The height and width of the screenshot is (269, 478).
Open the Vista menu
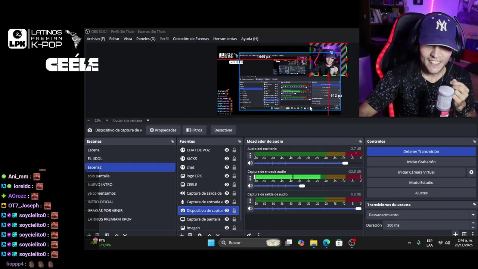click(x=128, y=38)
